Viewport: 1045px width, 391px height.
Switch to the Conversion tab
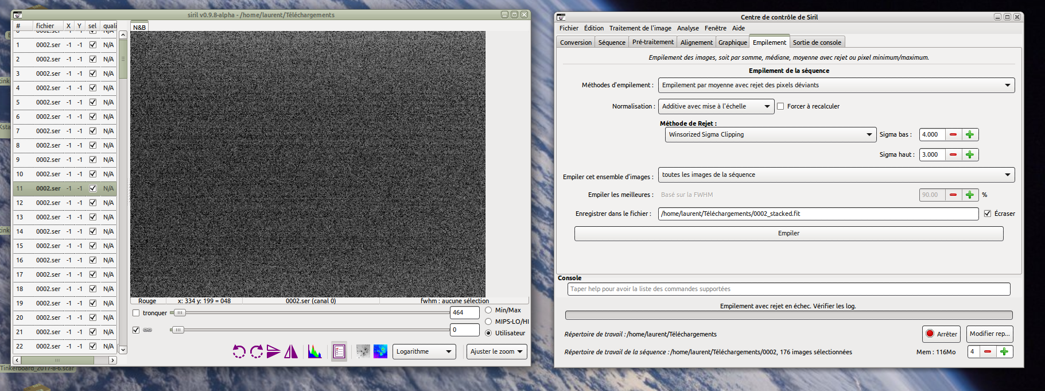(576, 42)
